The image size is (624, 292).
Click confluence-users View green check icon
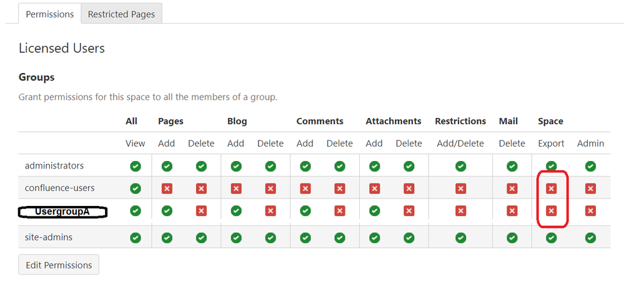pyautogui.click(x=135, y=188)
